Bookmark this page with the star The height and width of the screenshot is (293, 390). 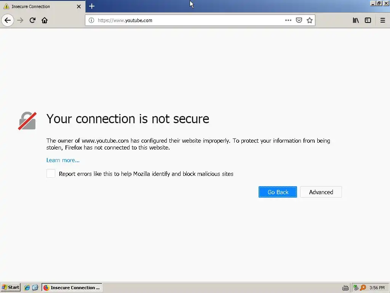pos(309,20)
